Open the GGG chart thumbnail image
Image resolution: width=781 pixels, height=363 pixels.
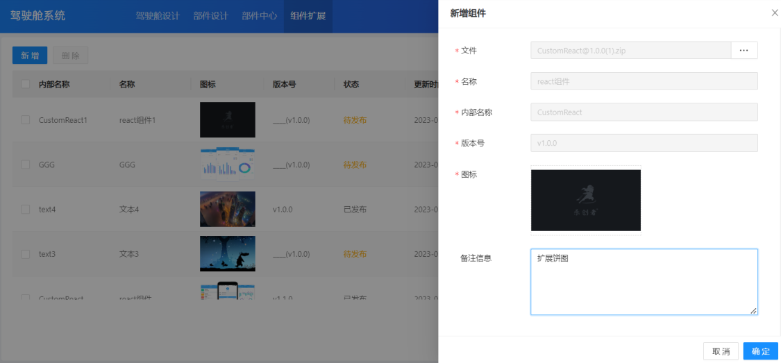(x=228, y=164)
